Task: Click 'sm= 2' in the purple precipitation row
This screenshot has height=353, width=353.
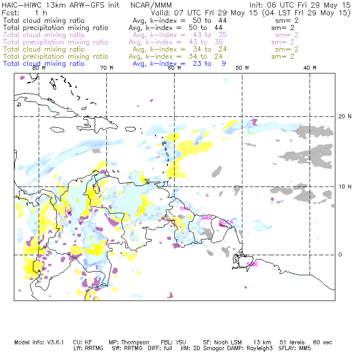Action: click(283, 42)
